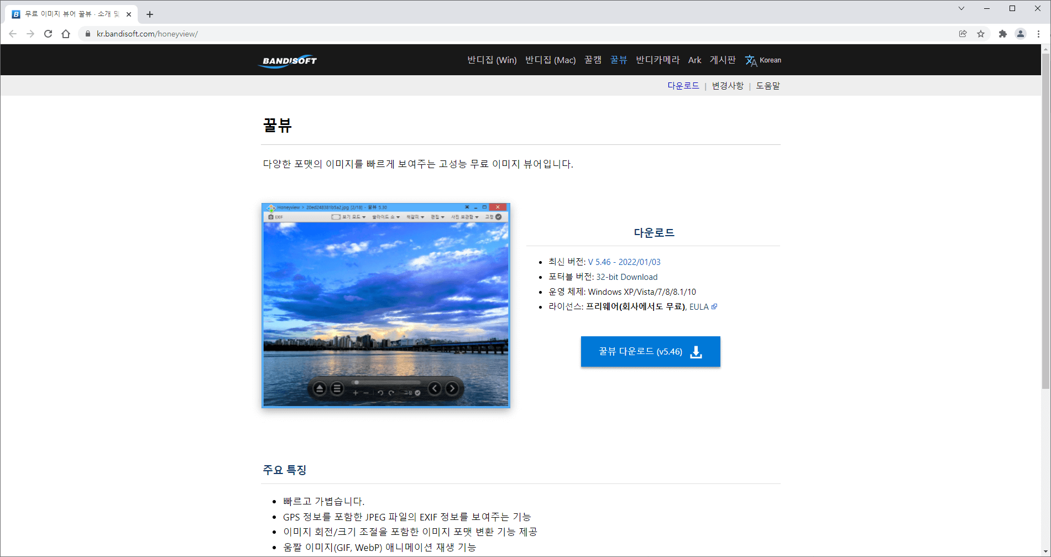Click the 이미지 회전/크기 조절 feature line
The height and width of the screenshot is (557, 1051).
(410, 532)
